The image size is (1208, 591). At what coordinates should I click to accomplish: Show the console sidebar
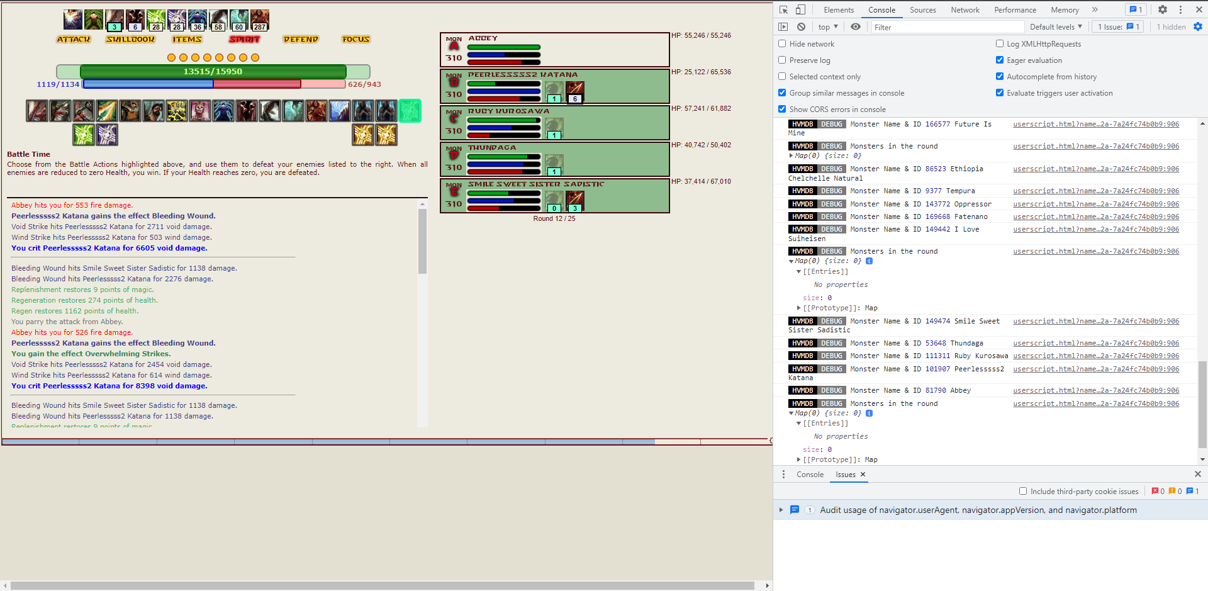click(x=783, y=26)
